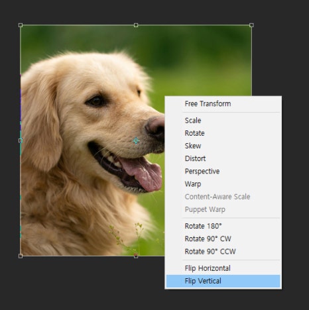Select the highlighted Flip Vertical option
Viewport: 309px width, 310px height.
point(223,281)
